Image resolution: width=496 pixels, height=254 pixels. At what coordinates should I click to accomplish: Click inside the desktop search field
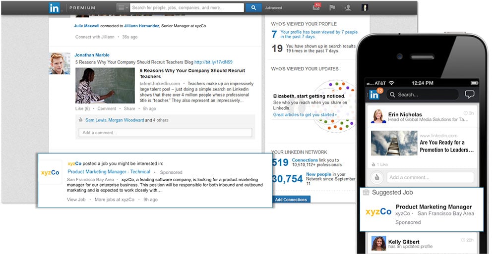pyautogui.click(x=187, y=8)
